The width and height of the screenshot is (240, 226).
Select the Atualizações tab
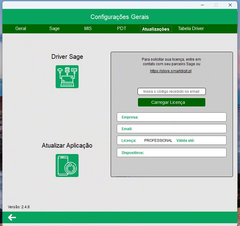point(156,29)
